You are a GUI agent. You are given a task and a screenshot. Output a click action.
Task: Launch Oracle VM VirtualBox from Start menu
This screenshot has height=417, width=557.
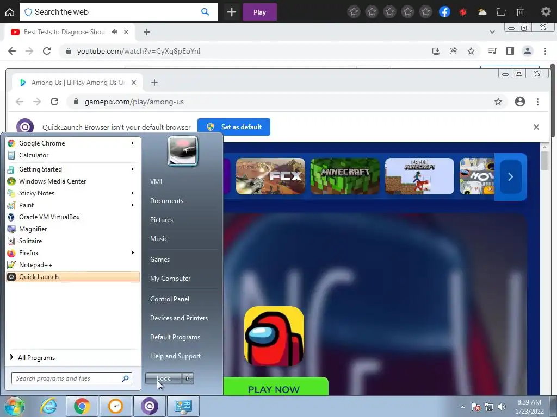click(73, 217)
